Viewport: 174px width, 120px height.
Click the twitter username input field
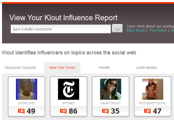(x=61, y=29)
